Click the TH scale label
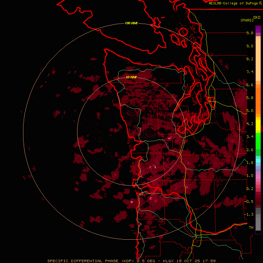The image size is (263, 263). coord(251,228)
